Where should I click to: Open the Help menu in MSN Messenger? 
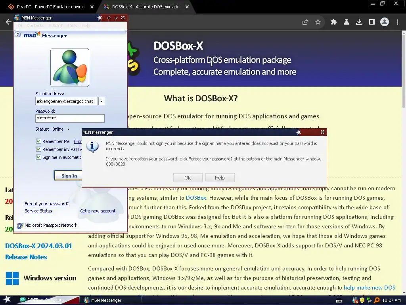coord(86,25)
